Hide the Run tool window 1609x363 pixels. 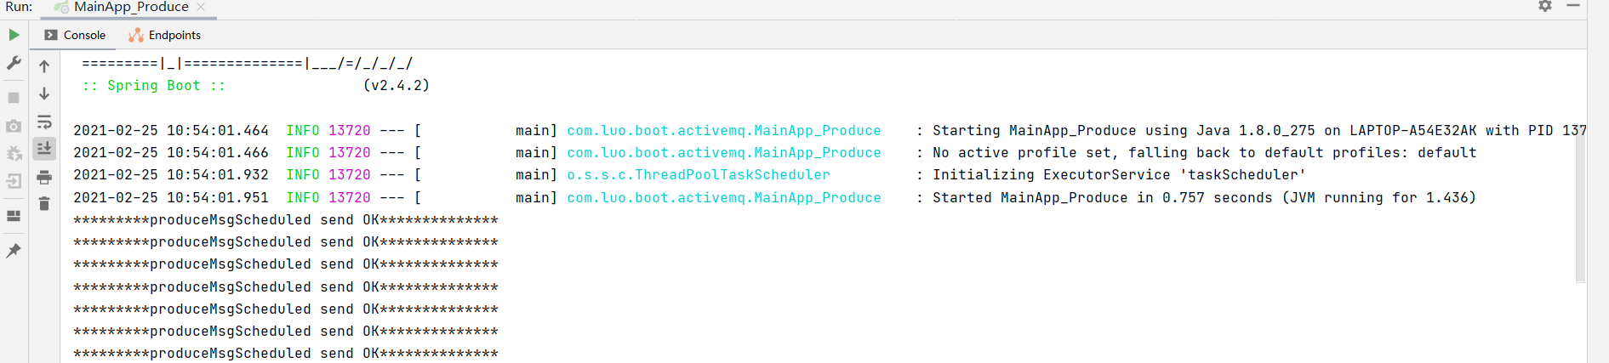1573,6
